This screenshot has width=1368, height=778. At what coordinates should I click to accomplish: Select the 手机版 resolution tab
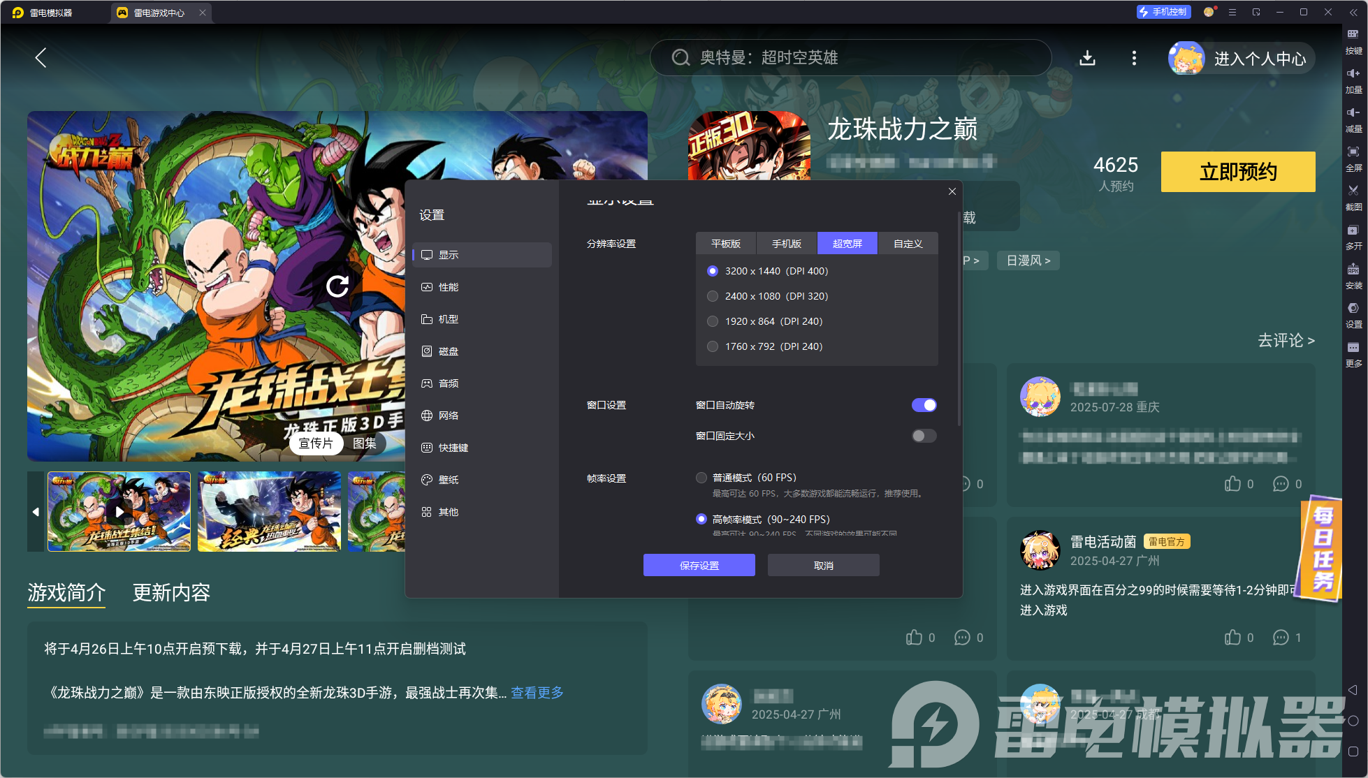coord(786,244)
